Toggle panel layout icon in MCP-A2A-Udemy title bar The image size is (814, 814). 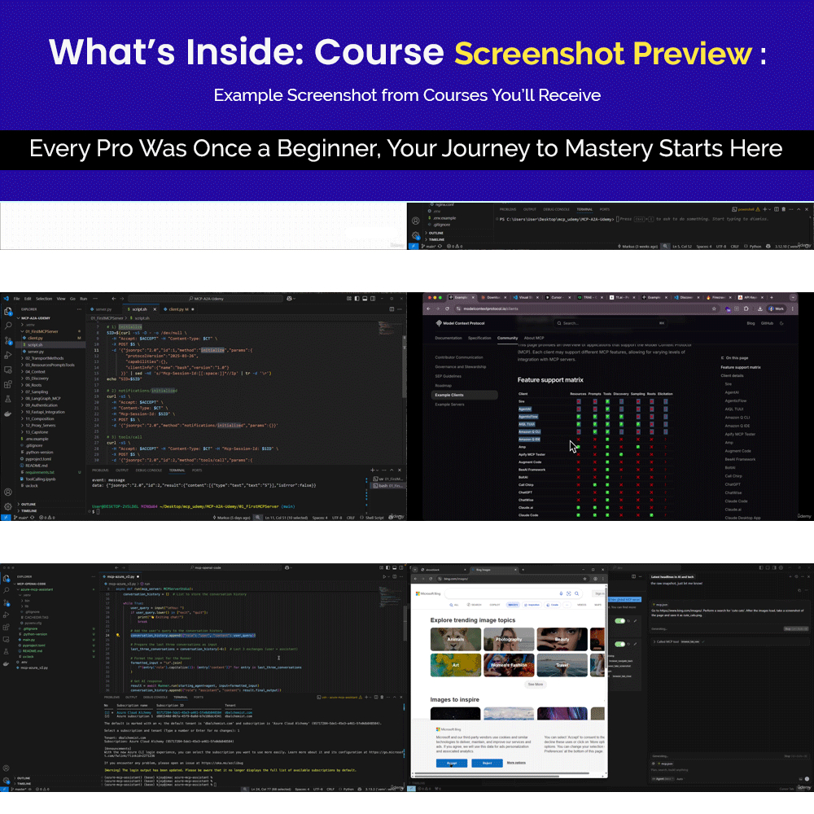click(x=365, y=299)
